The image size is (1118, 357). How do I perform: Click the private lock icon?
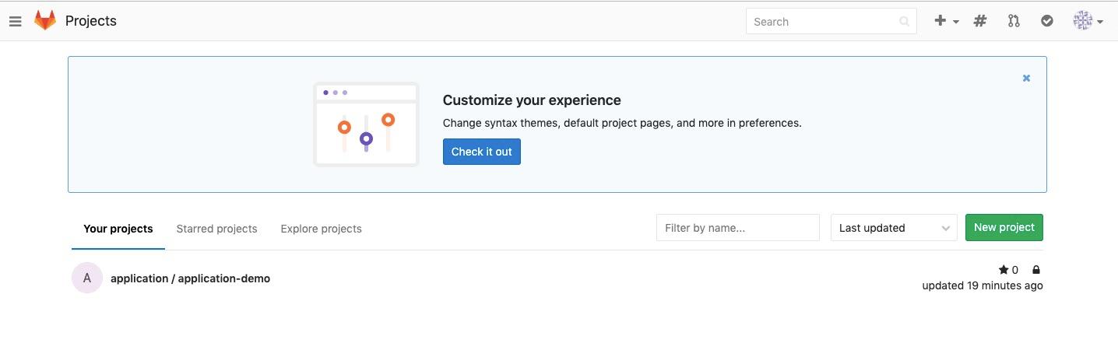pyautogui.click(x=1035, y=270)
